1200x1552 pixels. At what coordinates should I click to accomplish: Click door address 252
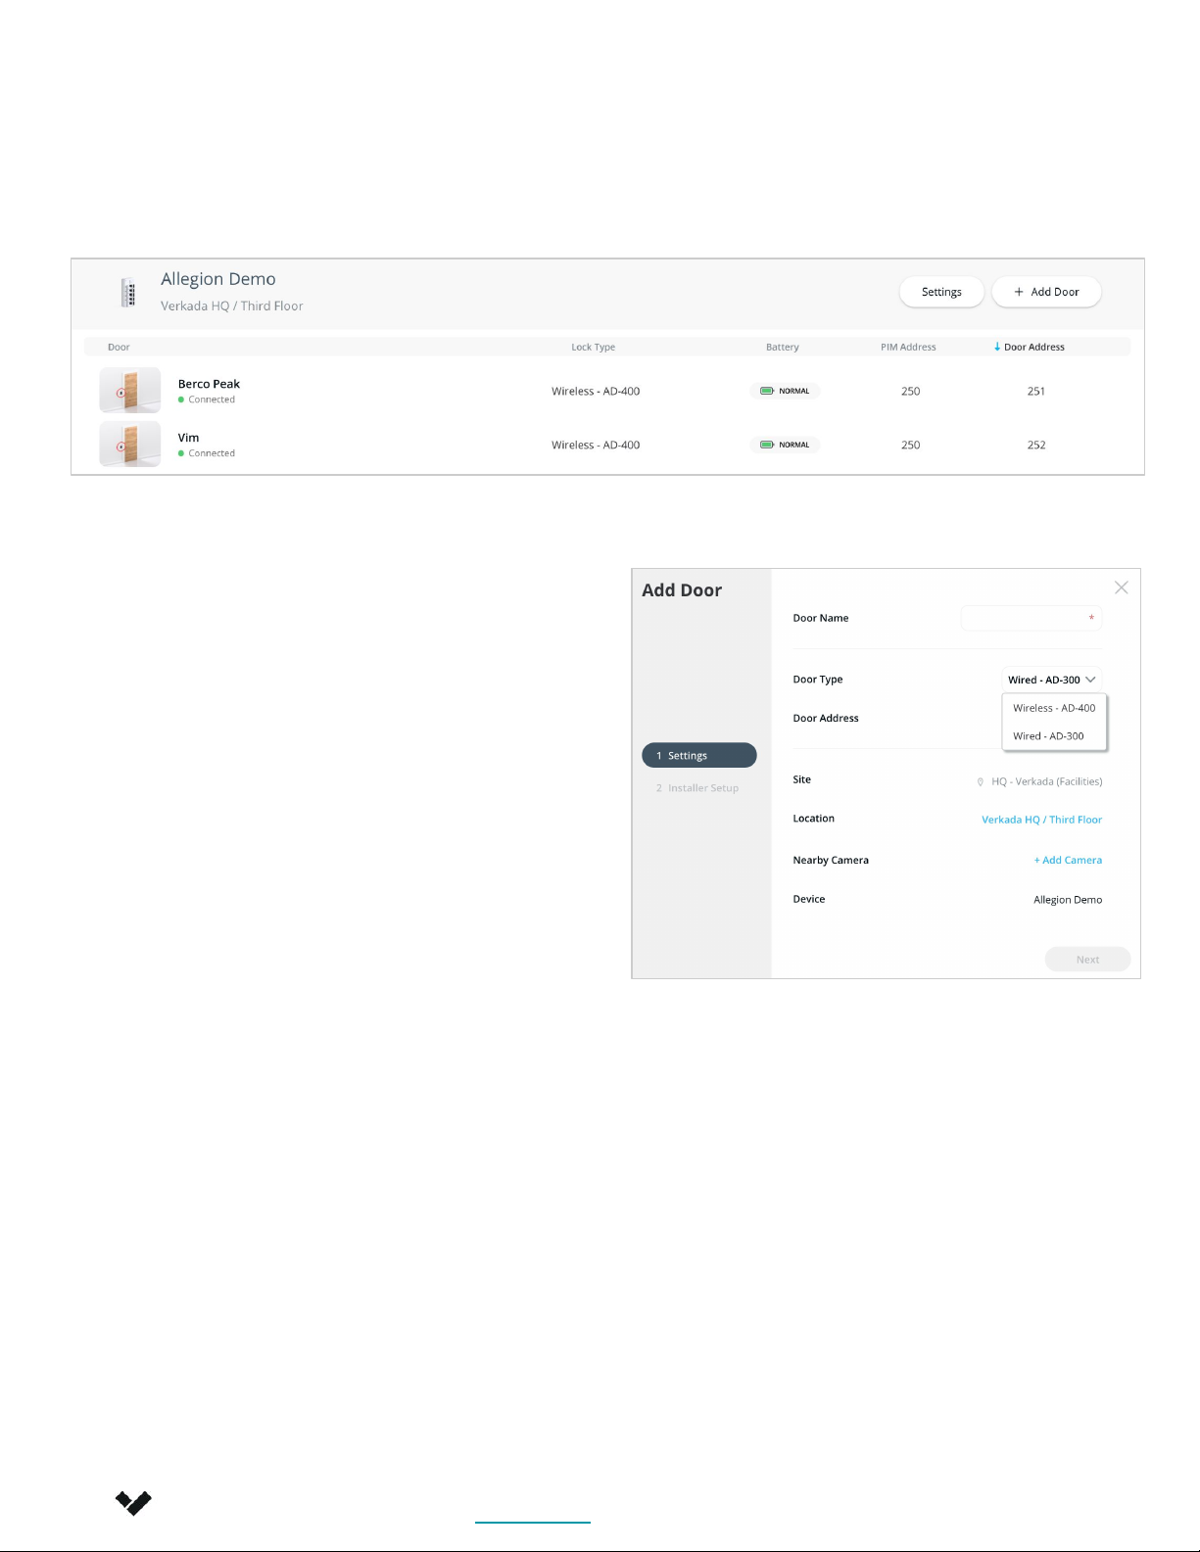[x=1036, y=445]
